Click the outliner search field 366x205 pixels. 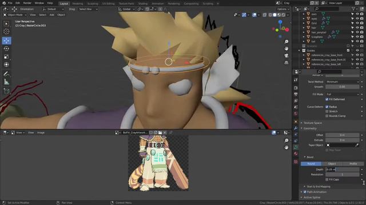327,9
